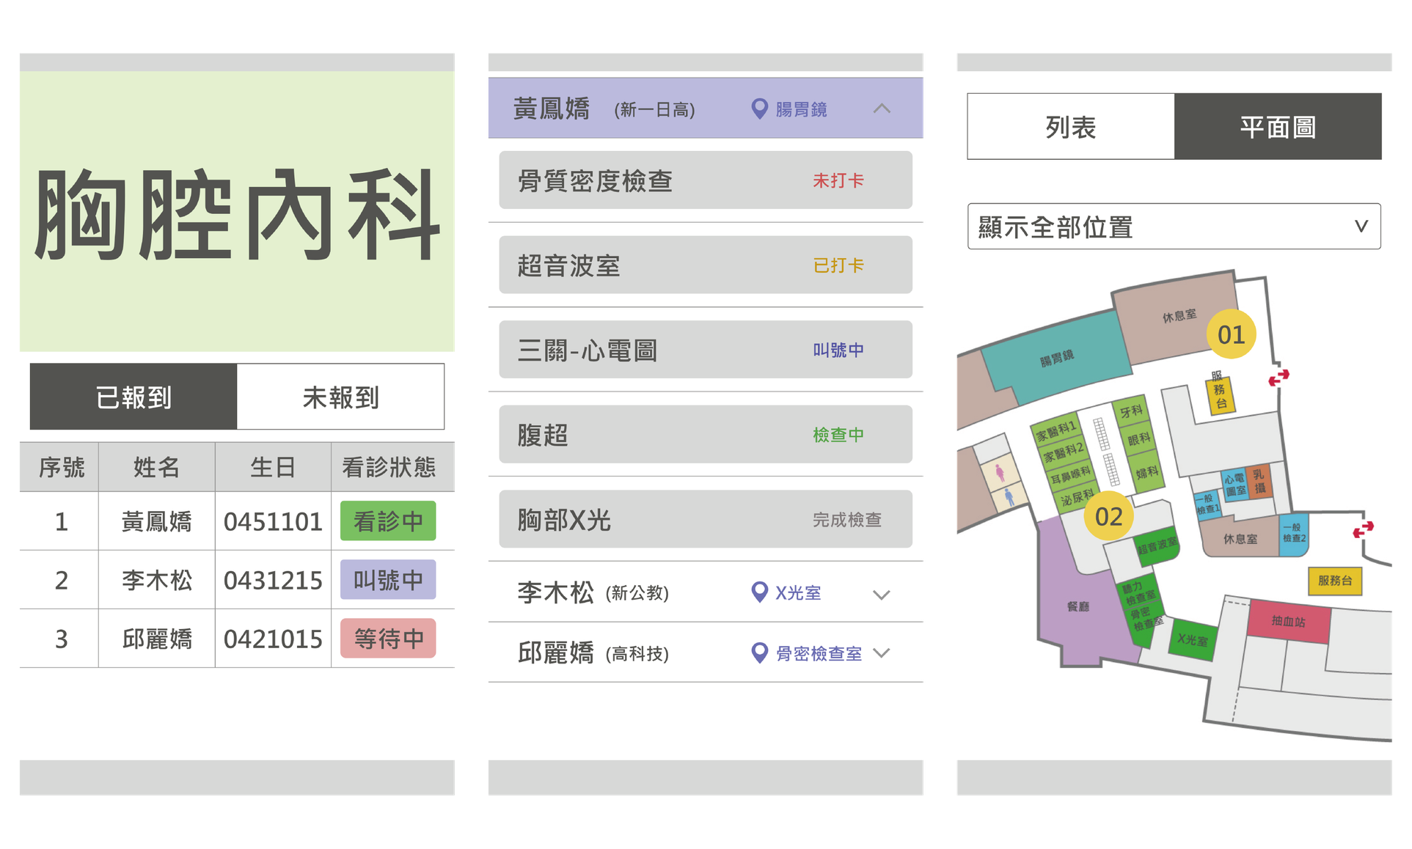Toggle view to 列表

[1070, 127]
